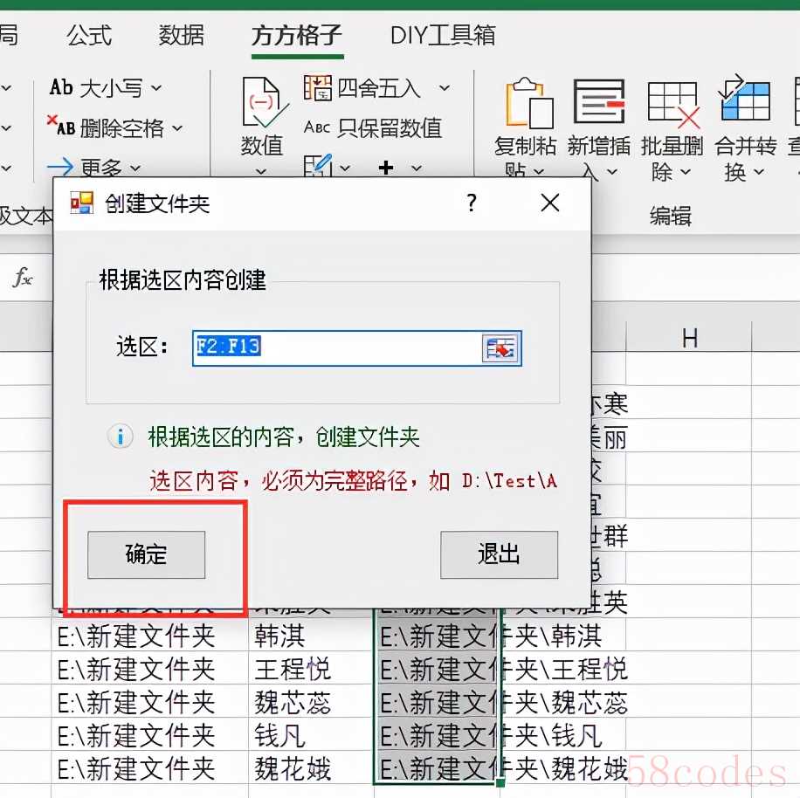
Task: Click the dialog help question mark
Action: tap(472, 203)
